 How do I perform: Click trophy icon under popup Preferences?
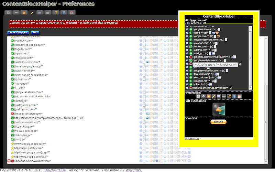click(x=229, y=96)
